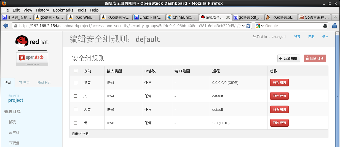The width and height of the screenshot is (340, 147).
Task: Click the OpenStack distribution logo
Action: 32,59
